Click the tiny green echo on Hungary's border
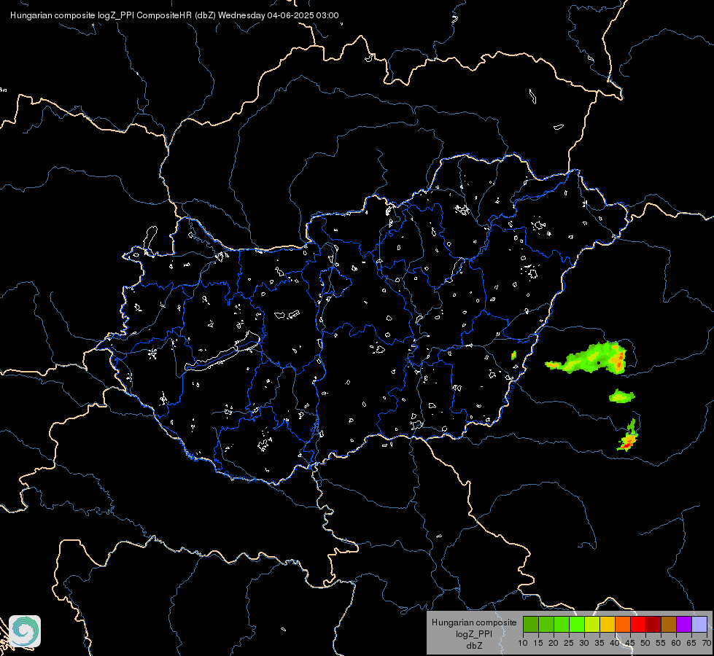This screenshot has height=656, width=714. tap(513, 355)
